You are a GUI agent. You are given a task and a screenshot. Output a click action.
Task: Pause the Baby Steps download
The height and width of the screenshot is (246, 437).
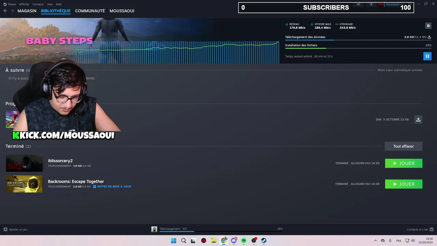(427, 56)
